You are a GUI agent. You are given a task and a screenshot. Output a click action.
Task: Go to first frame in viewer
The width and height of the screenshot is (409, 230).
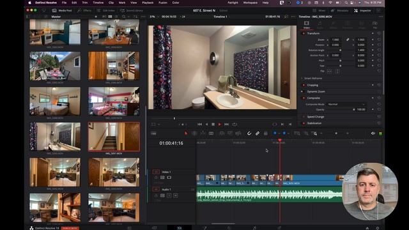(199, 125)
